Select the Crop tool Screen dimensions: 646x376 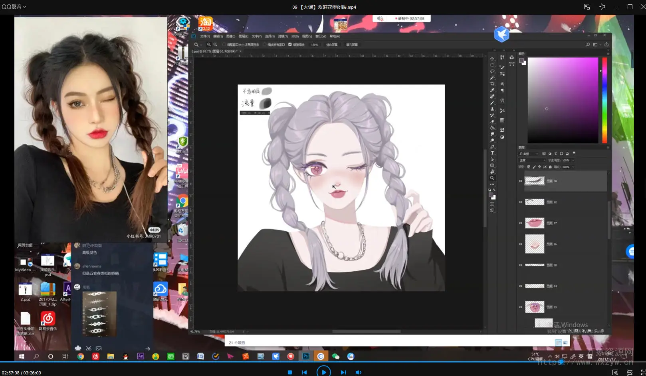(492, 84)
